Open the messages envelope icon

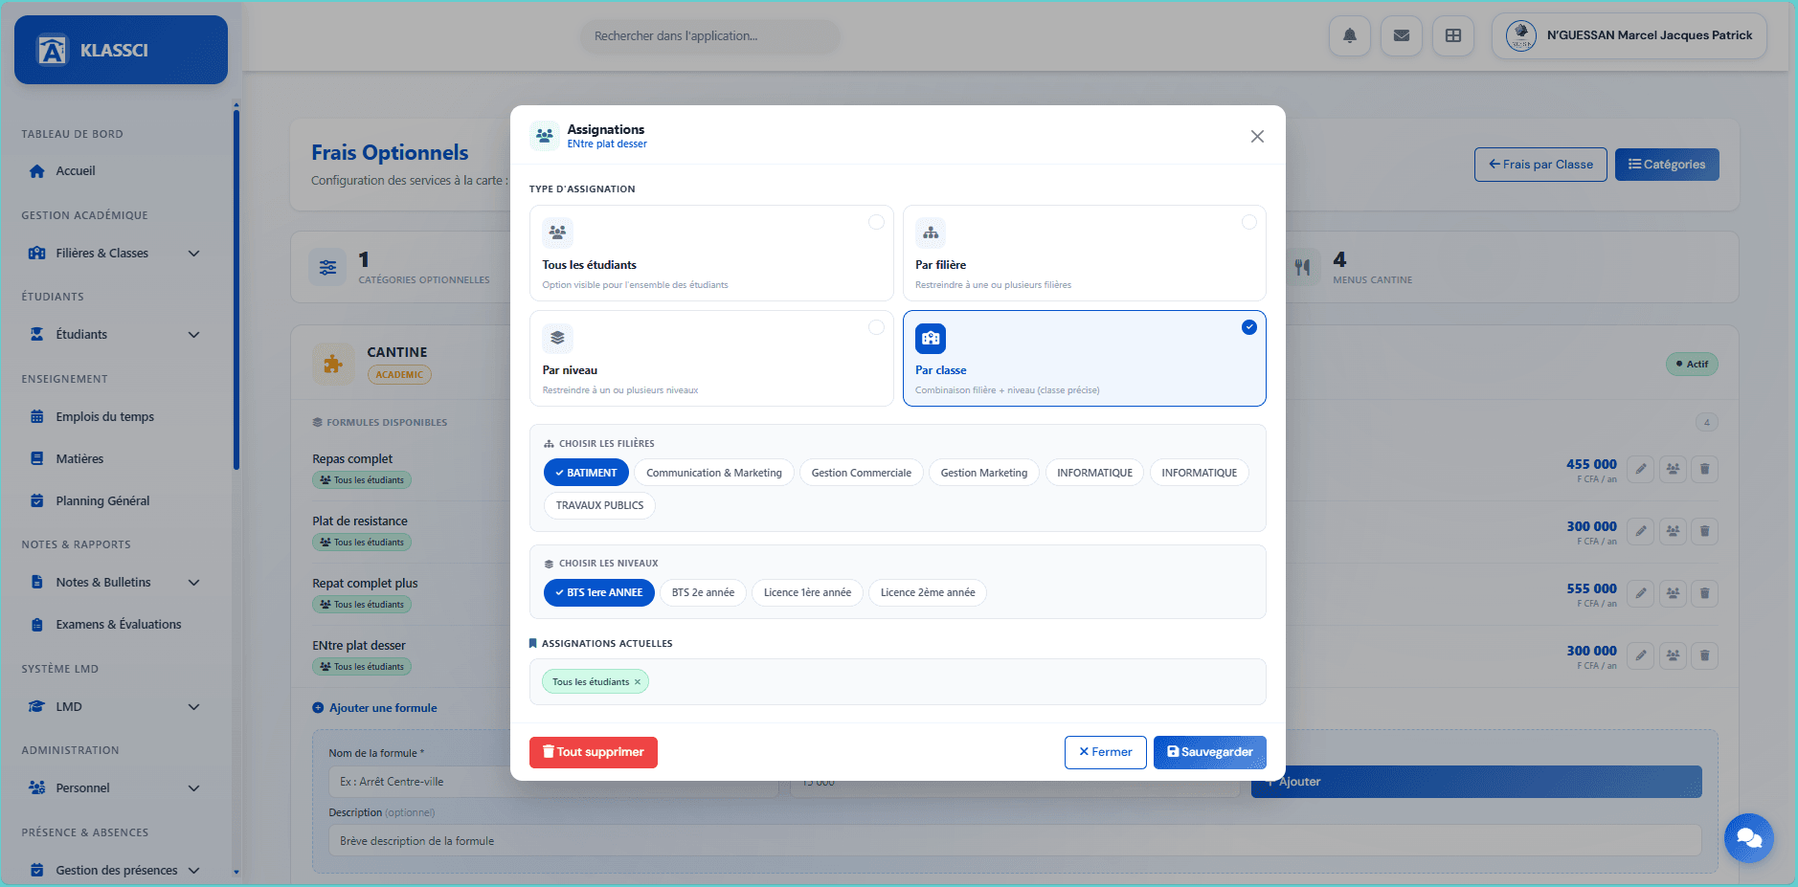[1401, 36]
